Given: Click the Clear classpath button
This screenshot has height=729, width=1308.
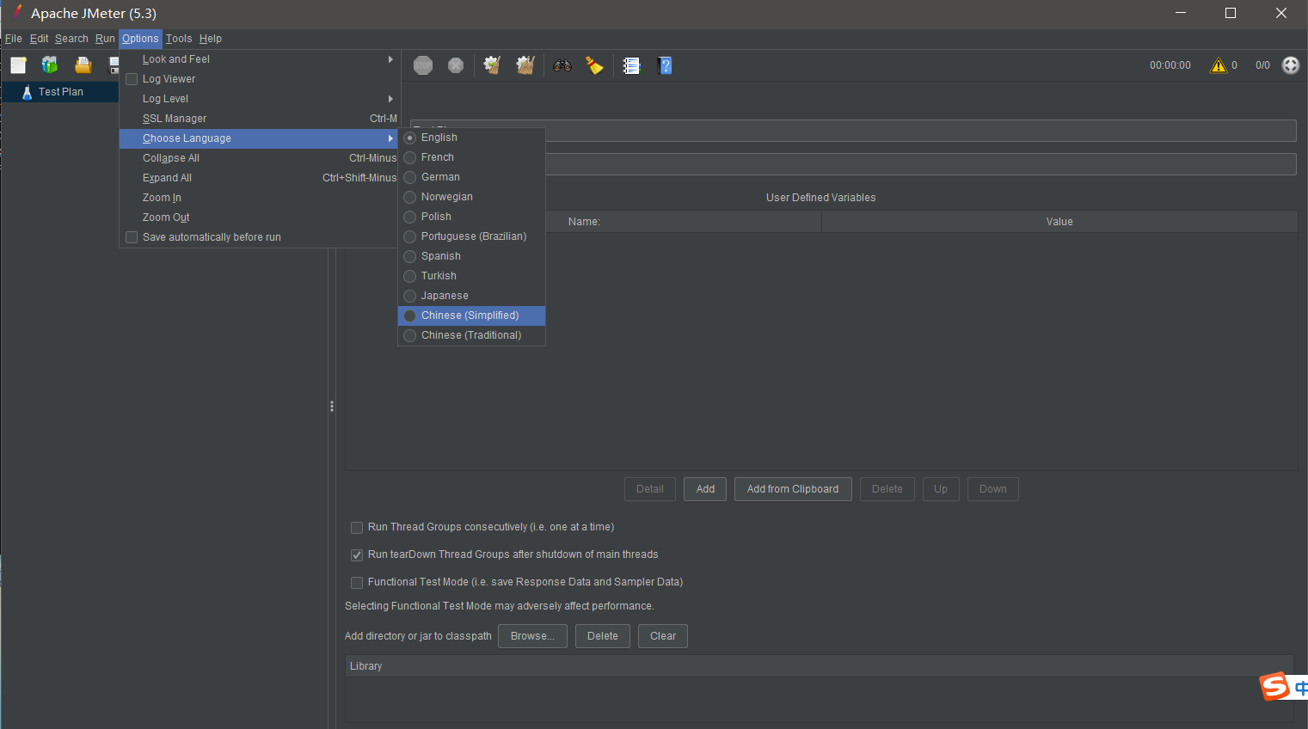Looking at the screenshot, I should (x=663, y=636).
